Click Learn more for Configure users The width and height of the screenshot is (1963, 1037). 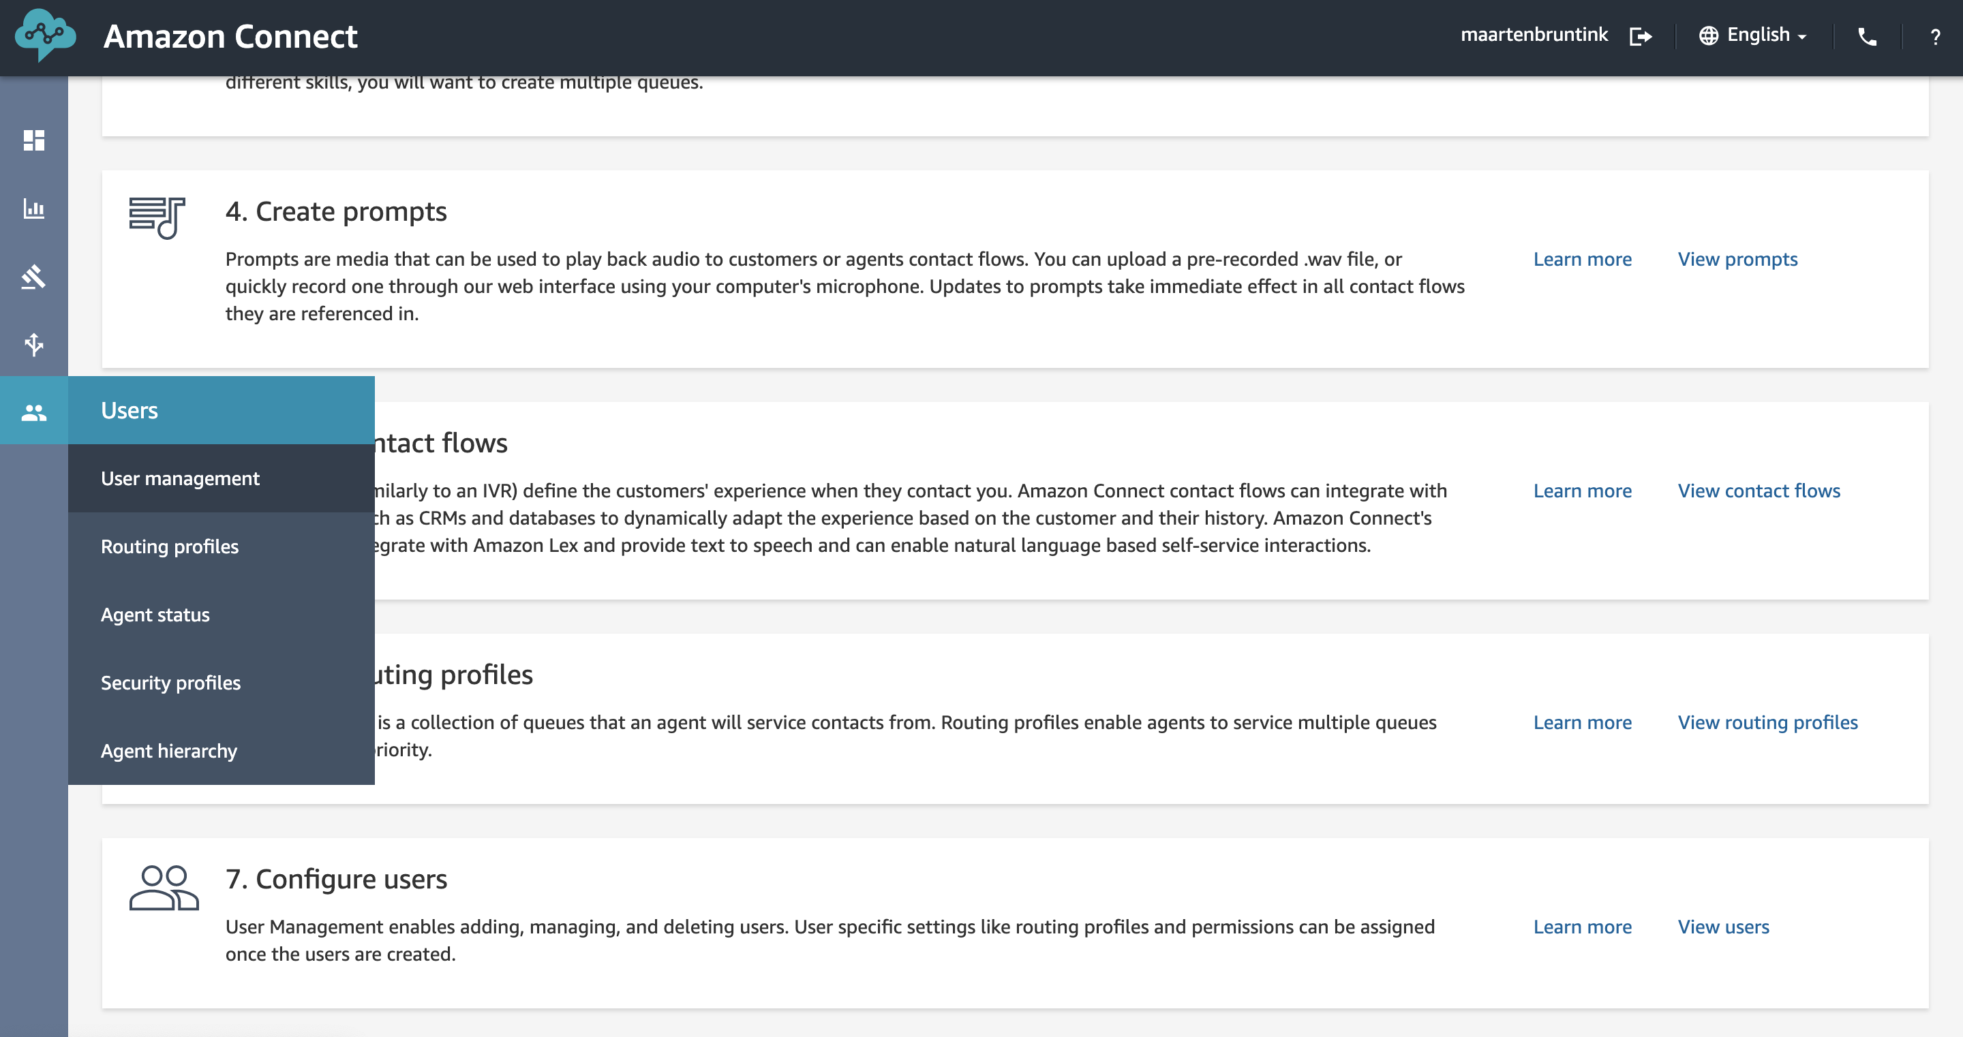tap(1582, 927)
